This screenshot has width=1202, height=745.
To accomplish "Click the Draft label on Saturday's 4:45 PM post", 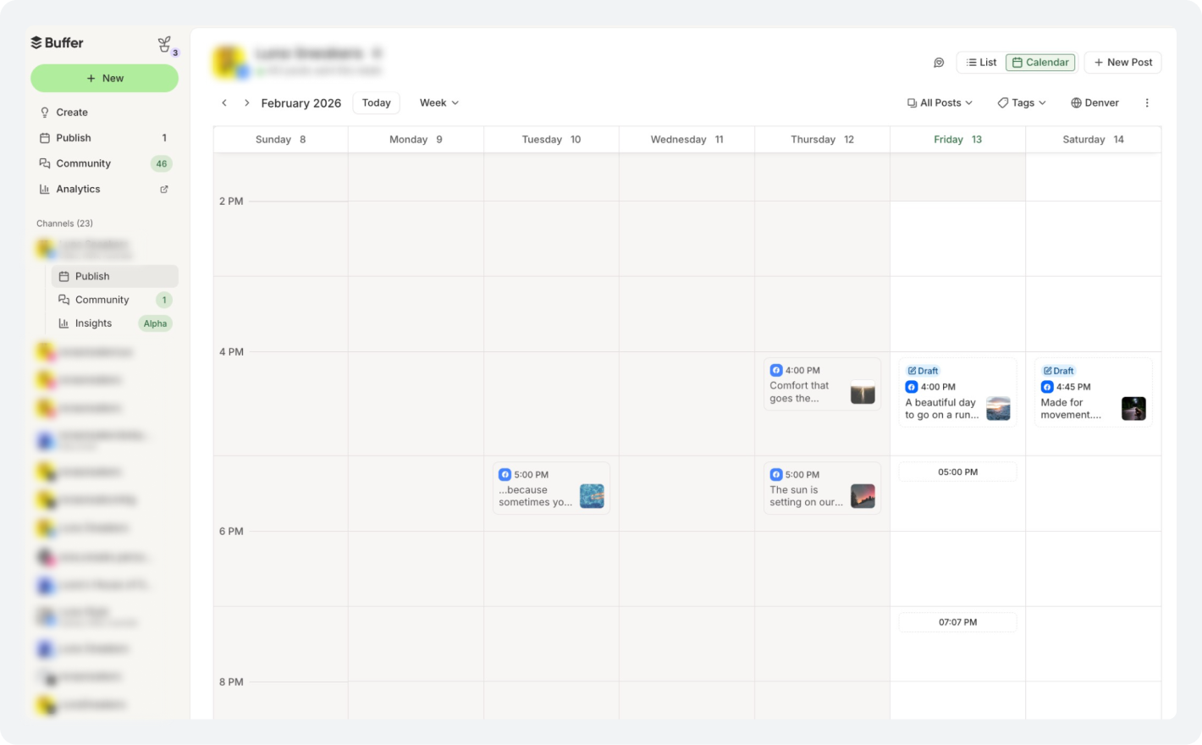I will point(1058,371).
